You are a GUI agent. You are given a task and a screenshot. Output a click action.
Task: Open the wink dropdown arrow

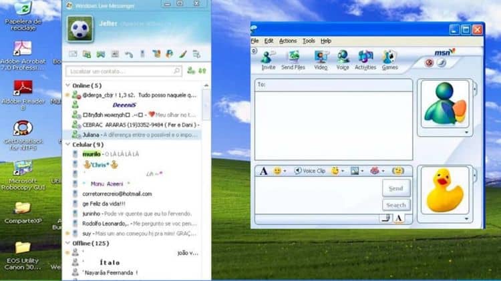[342, 171]
